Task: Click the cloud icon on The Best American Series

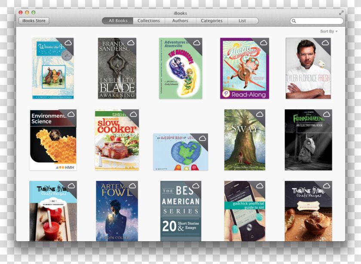Action: (196, 186)
